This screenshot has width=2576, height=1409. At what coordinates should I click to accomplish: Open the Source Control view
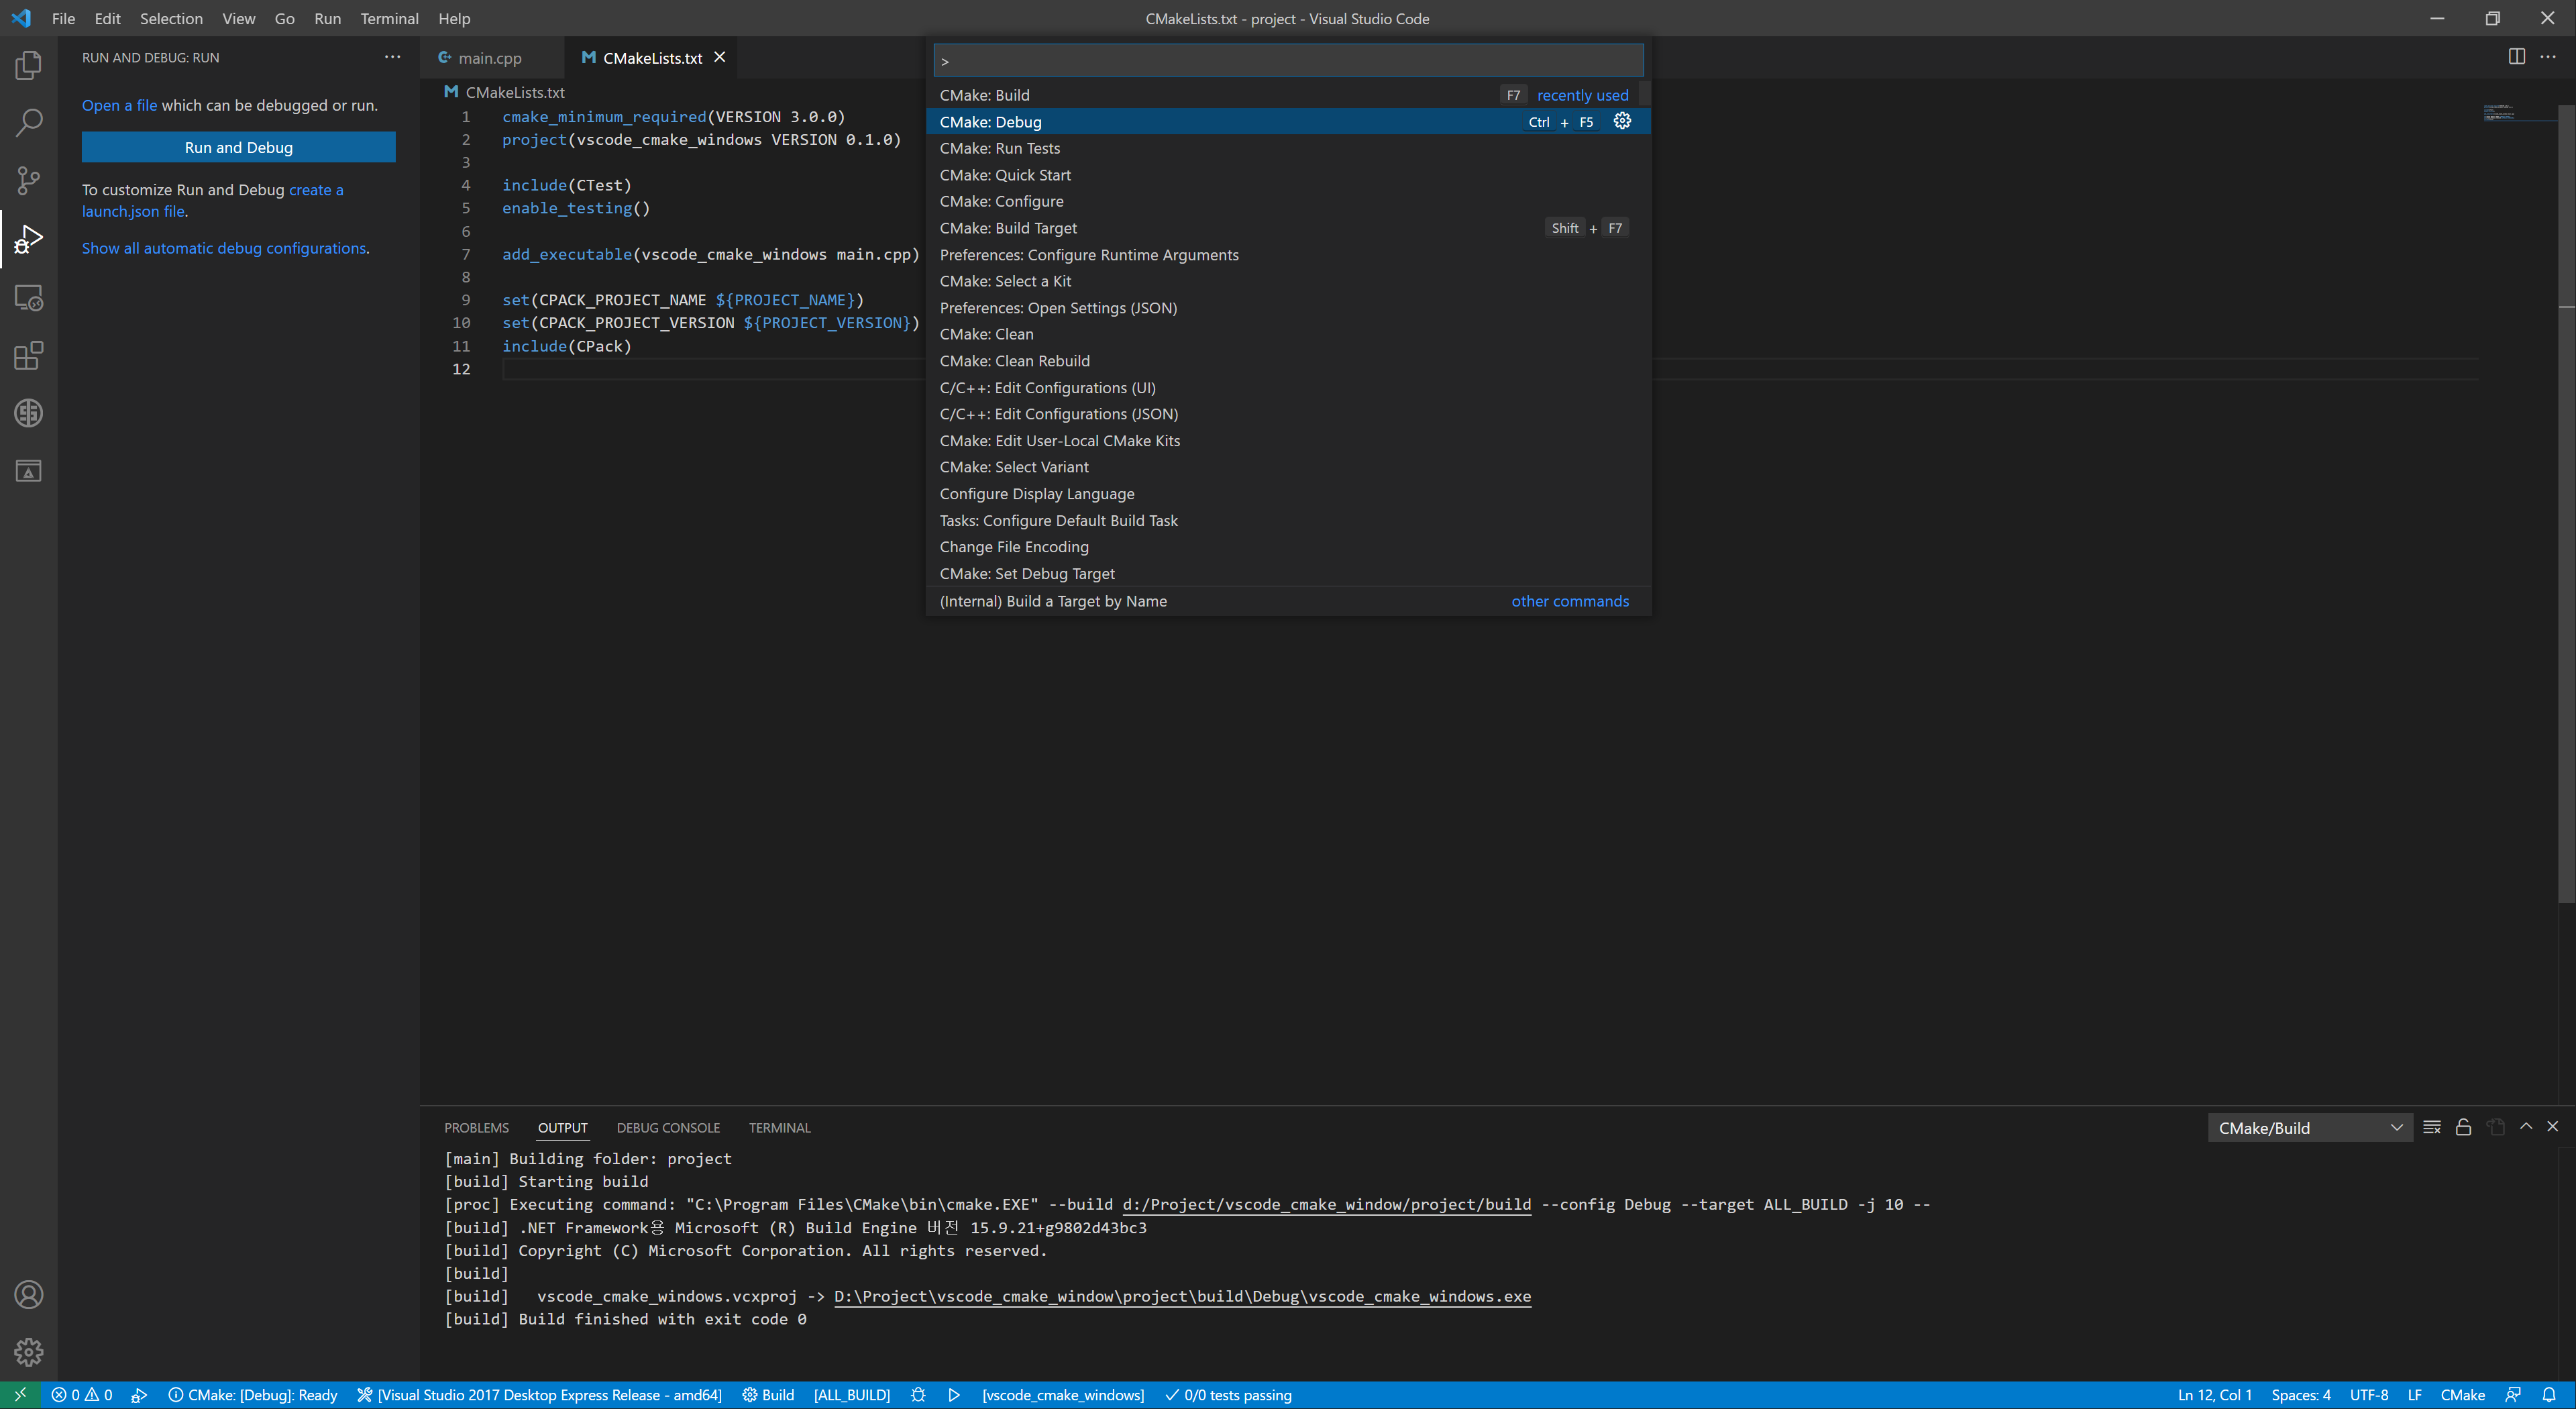tap(28, 181)
